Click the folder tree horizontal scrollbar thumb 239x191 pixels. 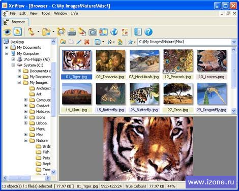(x=19, y=178)
